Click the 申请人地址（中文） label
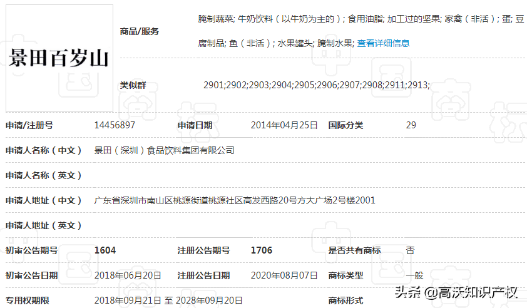 44,200
